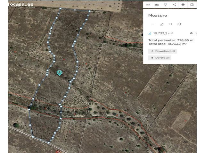205x153 pixels.
Task: Click the Delete all button
Action: (160, 58)
